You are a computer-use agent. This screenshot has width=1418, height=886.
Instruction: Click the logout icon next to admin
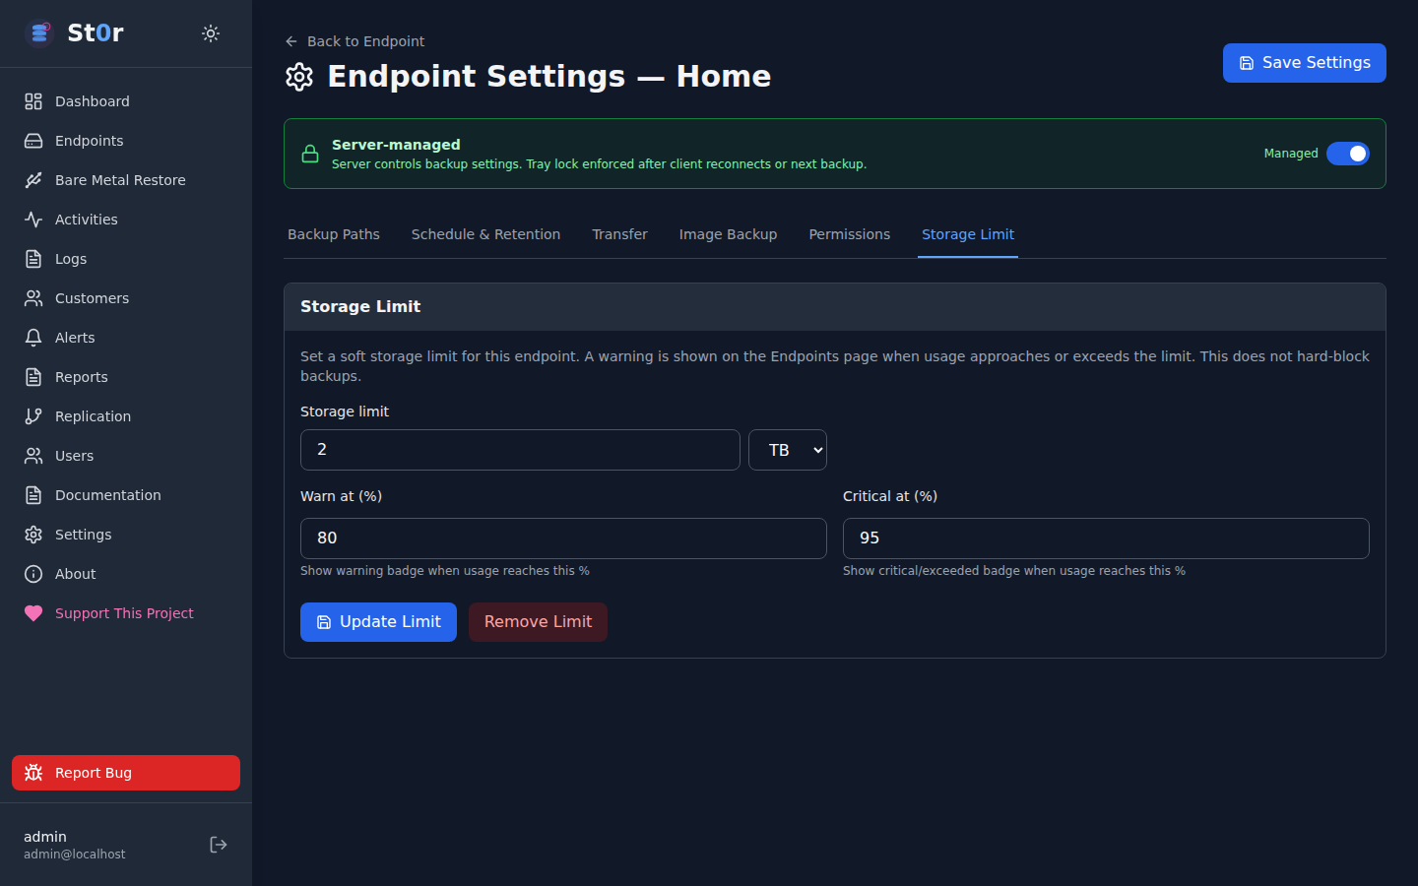pos(219,845)
